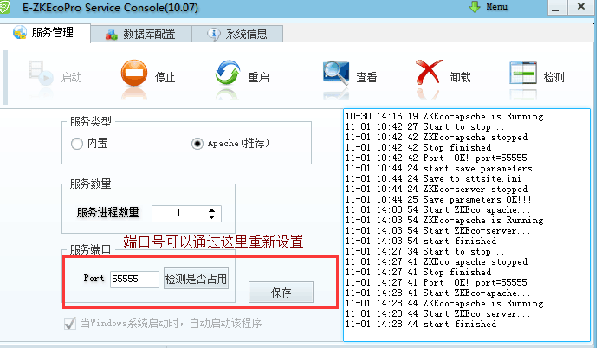
Task: Select log line '14:03:54 Start ZKEco-apache...'
Action: click(437, 209)
